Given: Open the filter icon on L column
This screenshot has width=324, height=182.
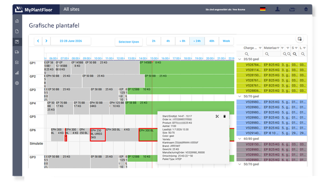Looking at the screenshot, I should 304,48.
